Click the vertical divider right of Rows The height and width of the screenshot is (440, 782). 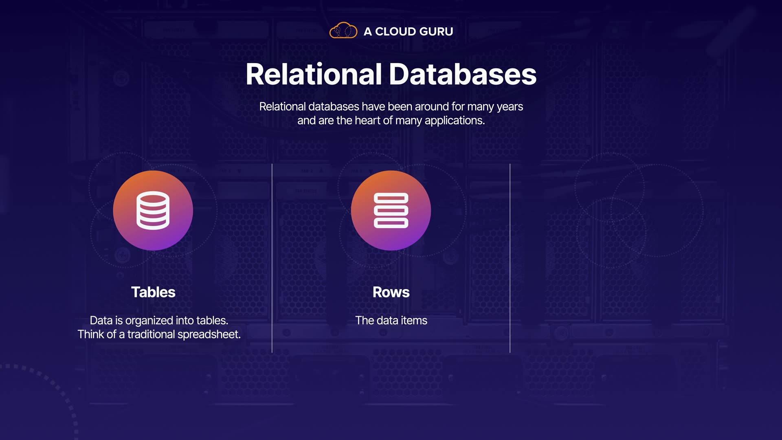pos(510,258)
